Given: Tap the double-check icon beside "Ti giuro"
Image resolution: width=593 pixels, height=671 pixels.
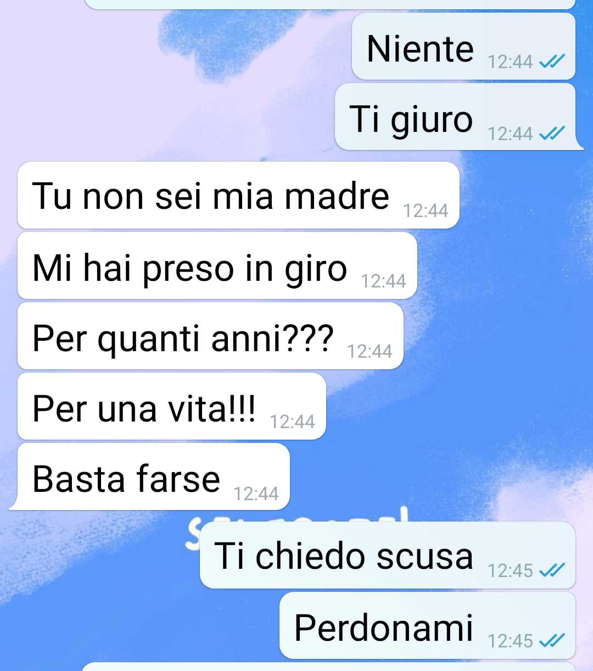Looking at the screenshot, I should tap(552, 134).
